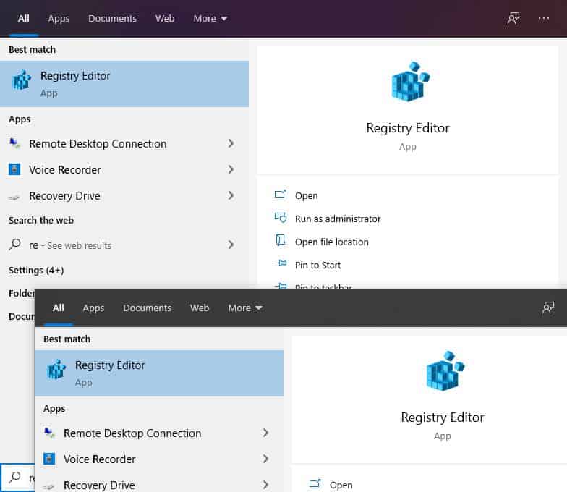The width and height of the screenshot is (567, 492).
Task: Click Open action in lower preview pane
Action: coord(341,485)
